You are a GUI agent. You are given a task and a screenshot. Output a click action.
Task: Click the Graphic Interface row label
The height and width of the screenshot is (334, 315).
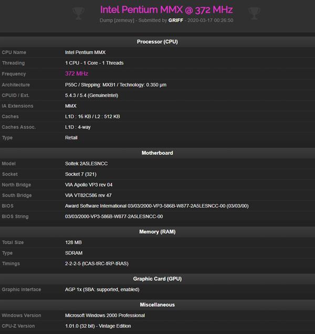click(22, 289)
